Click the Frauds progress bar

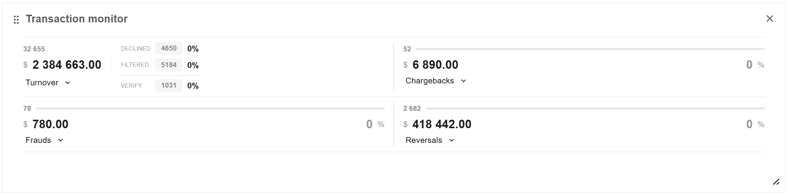coord(210,109)
